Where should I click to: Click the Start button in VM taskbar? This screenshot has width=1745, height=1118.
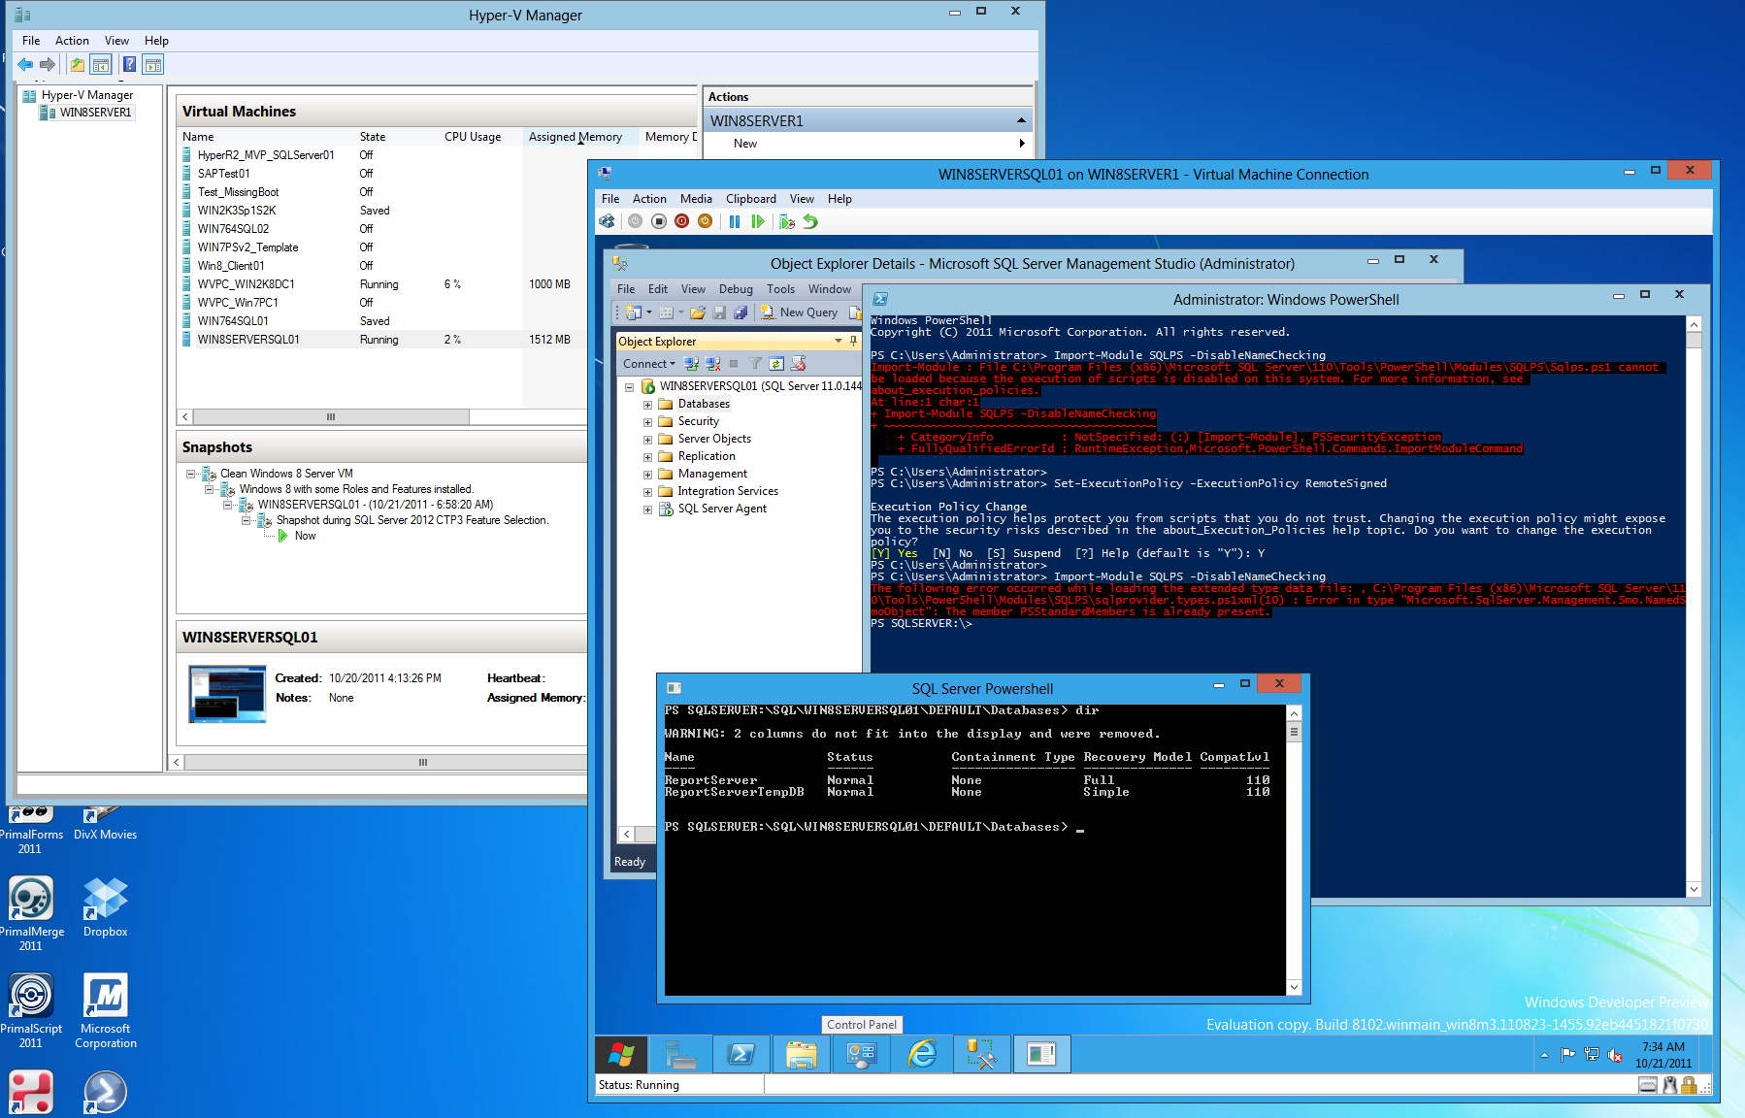tap(622, 1054)
